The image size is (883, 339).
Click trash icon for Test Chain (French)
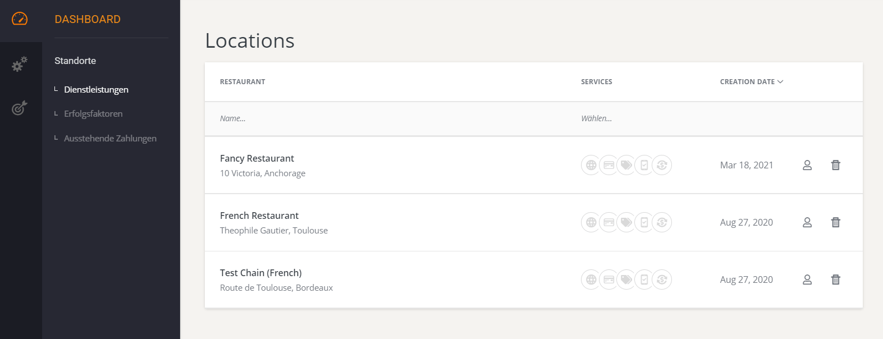[x=835, y=280]
